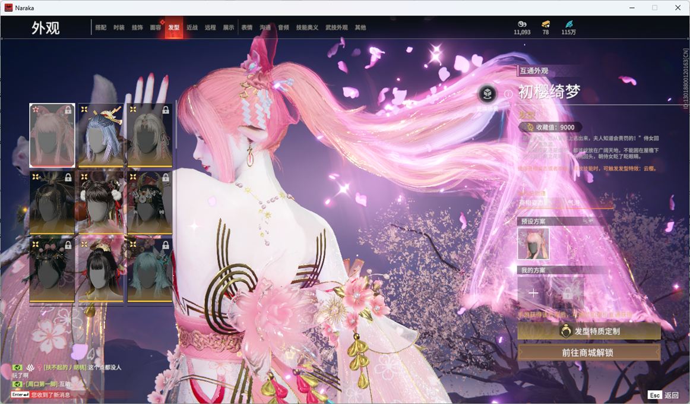Click the hairstyle list scrollbar
This screenshot has width=690, height=404.
click(x=176, y=125)
